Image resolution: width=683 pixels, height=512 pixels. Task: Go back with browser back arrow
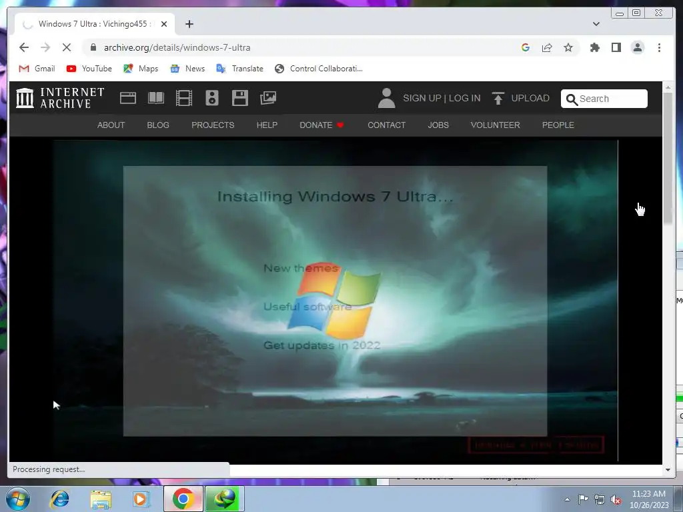pyautogui.click(x=24, y=47)
